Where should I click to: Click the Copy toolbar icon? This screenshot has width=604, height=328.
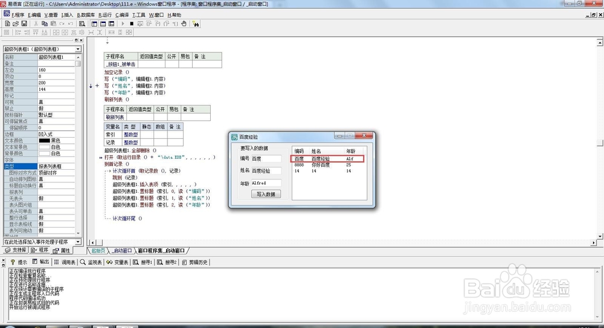pos(45,24)
